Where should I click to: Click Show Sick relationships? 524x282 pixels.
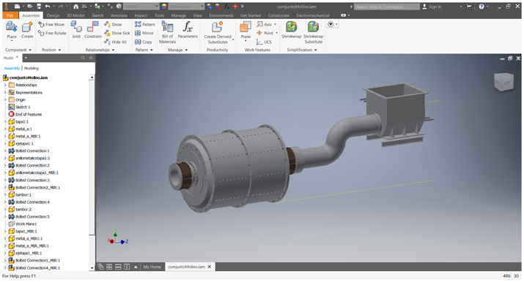point(117,33)
